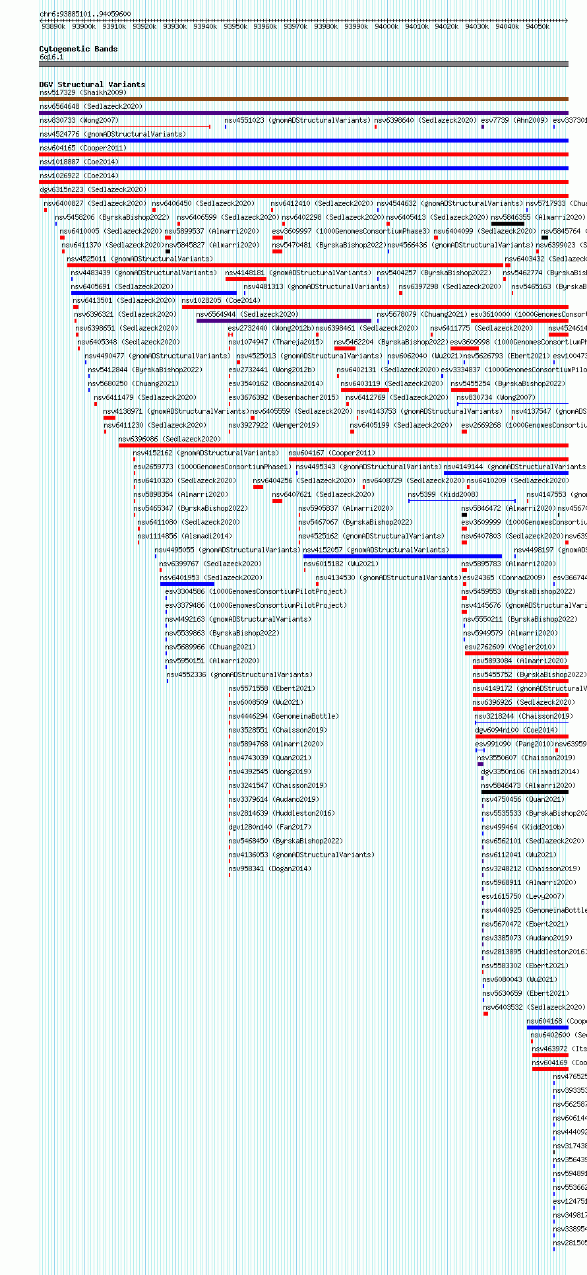Open variant nsv6015182 (Wu2021)
The width and height of the screenshot is (587, 1275).
click(x=341, y=564)
